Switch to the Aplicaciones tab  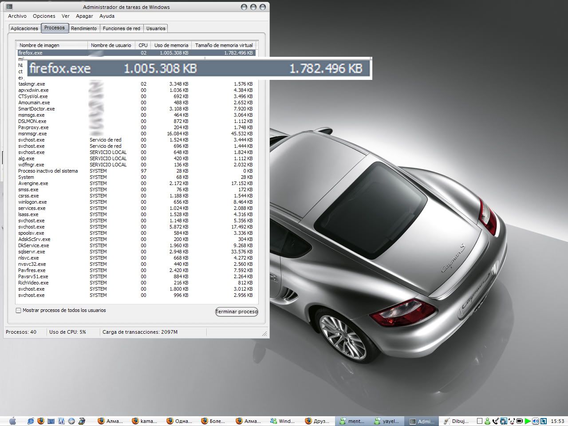[x=24, y=28]
